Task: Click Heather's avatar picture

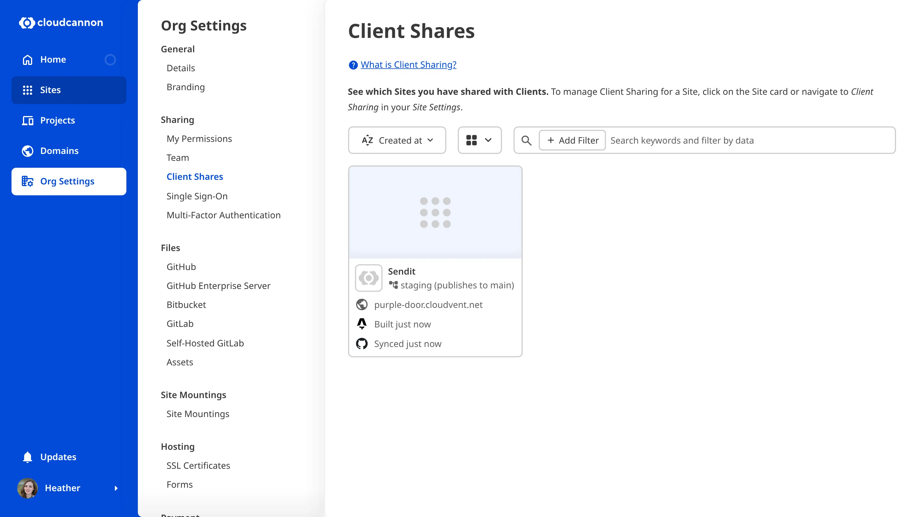Action: tap(28, 488)
